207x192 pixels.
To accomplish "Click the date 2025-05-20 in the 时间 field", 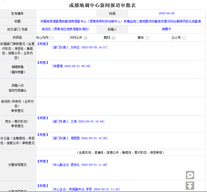I will click(167, 14).
